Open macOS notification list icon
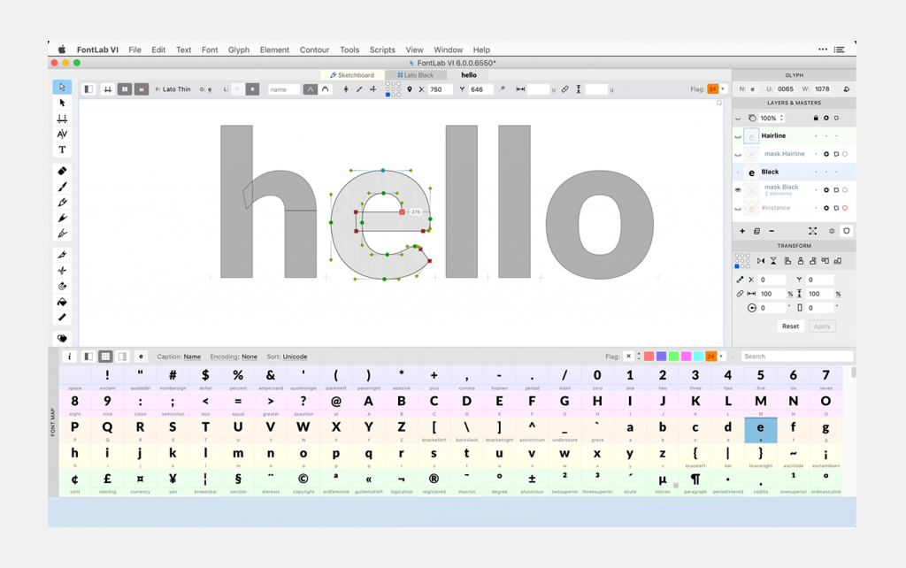Screen dimensions: 906x568 [840, 50]
